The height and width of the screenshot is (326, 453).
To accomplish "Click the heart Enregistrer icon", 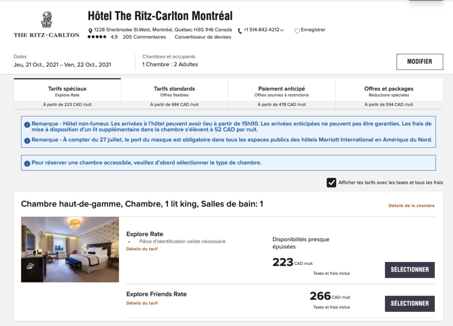I will click(x=297, y=31).
